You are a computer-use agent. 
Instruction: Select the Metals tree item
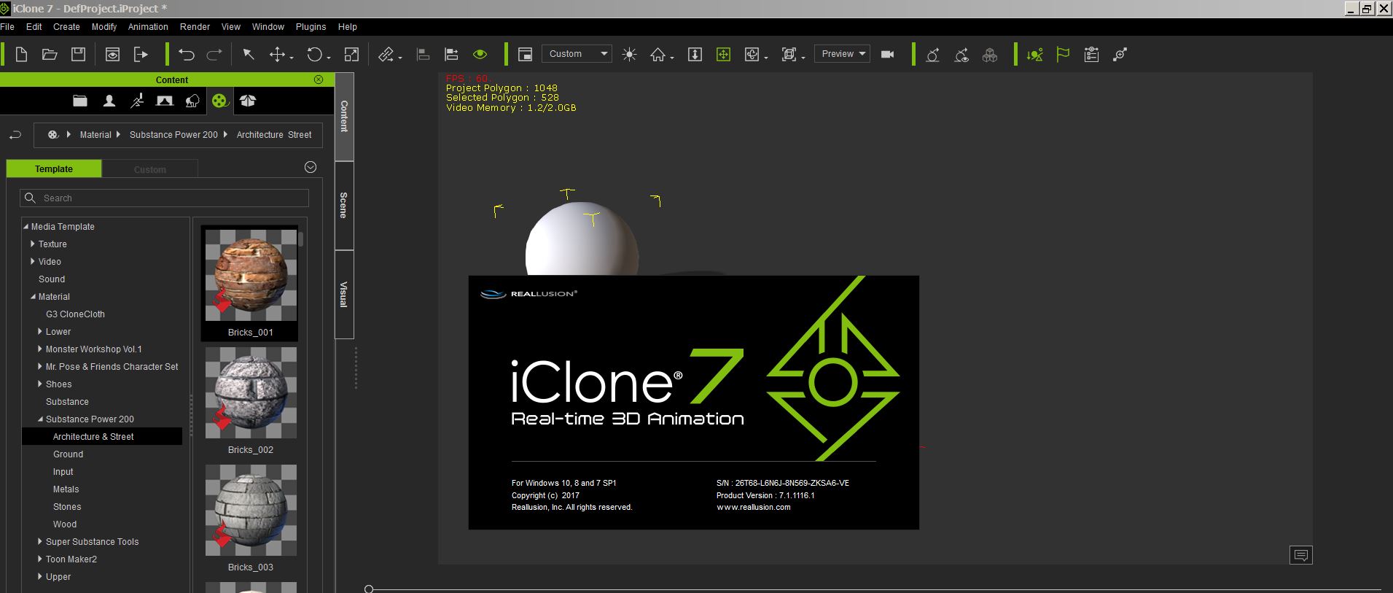(66, 489)
